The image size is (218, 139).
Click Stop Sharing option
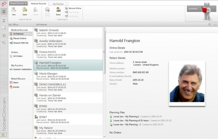tap(72, 12)
